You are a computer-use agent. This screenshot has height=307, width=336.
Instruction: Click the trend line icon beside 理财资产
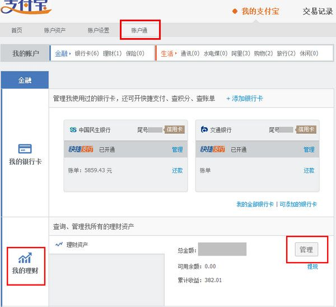click(59, 245)
